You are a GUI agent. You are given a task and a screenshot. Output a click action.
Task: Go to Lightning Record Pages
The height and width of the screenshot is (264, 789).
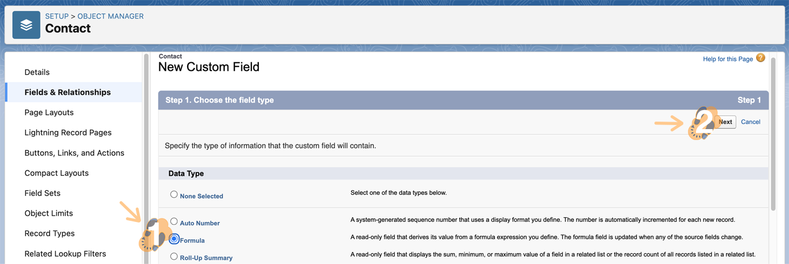[68, 133]
